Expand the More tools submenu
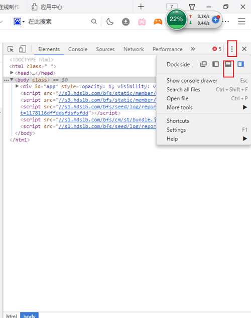This screenshot has height=318, width=251. (204, 107)
